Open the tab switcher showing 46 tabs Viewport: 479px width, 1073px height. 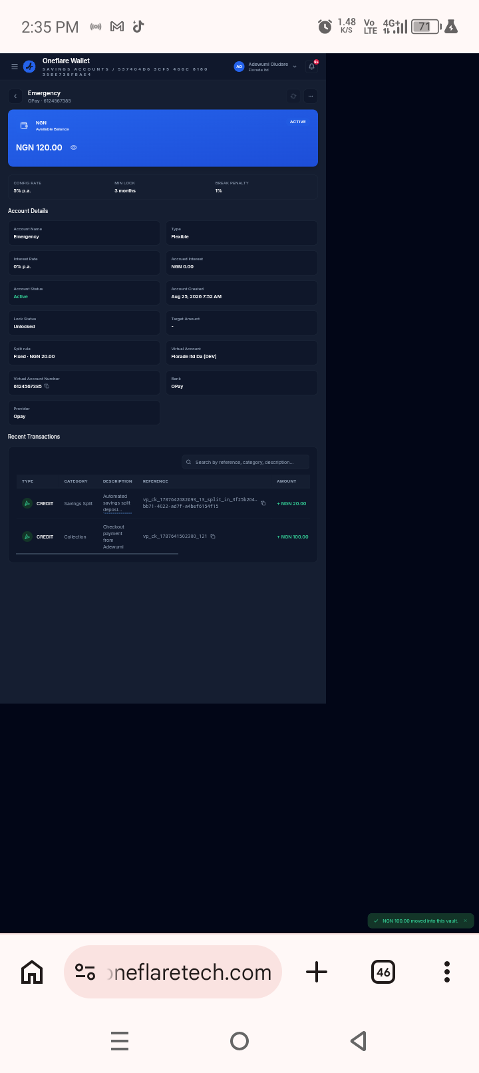coord(383,972)
